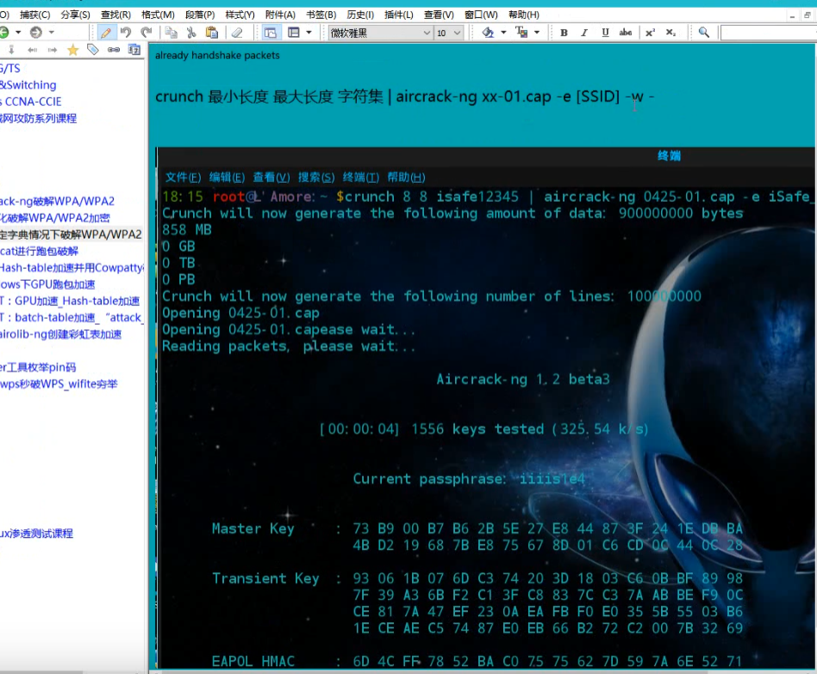Click the text line 'already handshake packets'
This screenshot has width=817, height=674.
click(217, 55)
